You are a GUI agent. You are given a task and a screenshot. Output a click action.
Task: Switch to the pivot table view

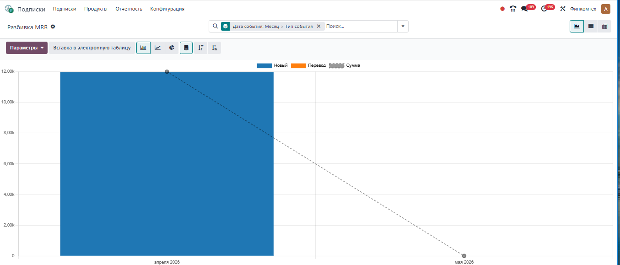click(x=604, y=26)
